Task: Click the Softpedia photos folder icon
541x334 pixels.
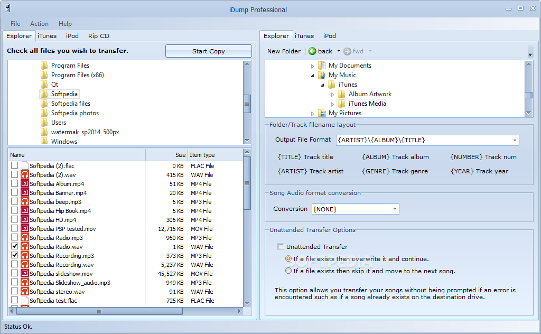Action: coord(44,113)
